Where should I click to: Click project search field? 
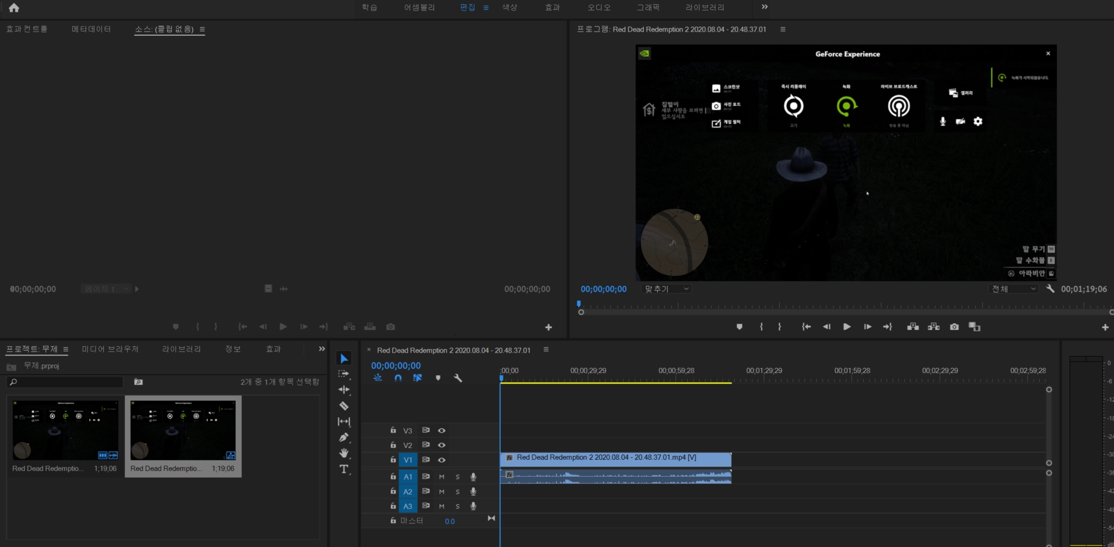pos(65,382)
